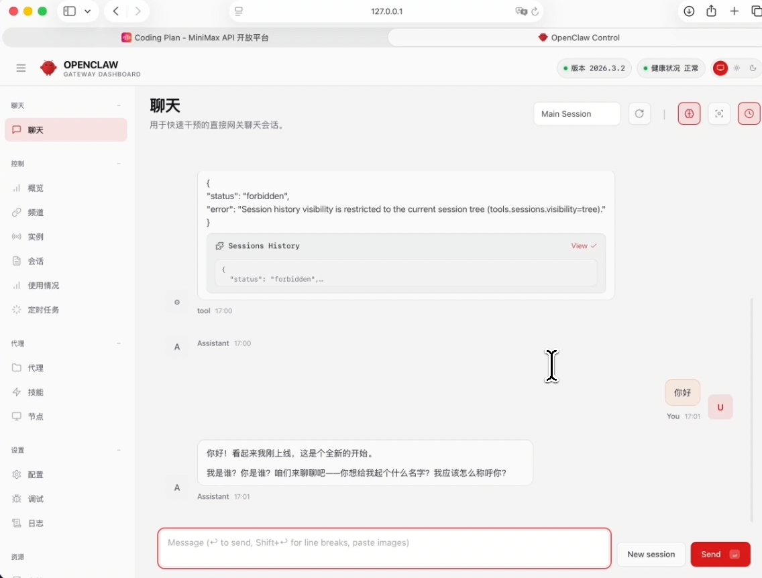This screenshot has width=762, height=578.
Task: Click the brain reasoning icon above the chat
Action: (x=689, y=113)
